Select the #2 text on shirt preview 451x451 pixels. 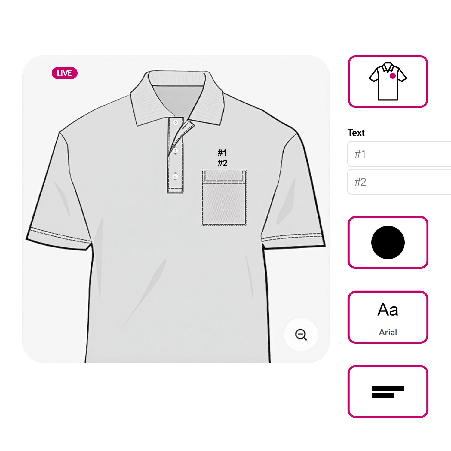(222, 163)
